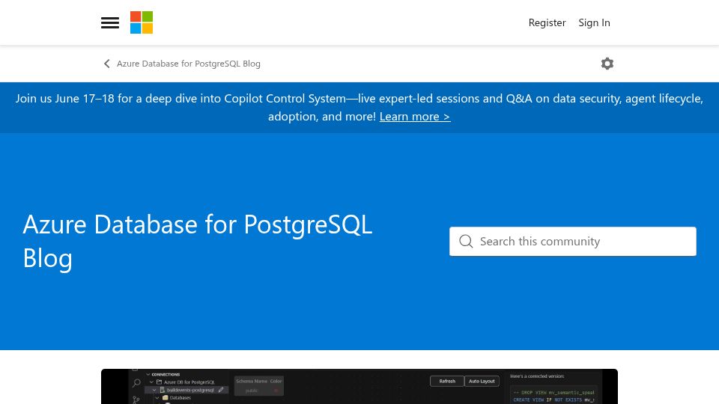Focus the Search this community field
Viewport: 719px width, 404px height.
click(x=573, y=242)
